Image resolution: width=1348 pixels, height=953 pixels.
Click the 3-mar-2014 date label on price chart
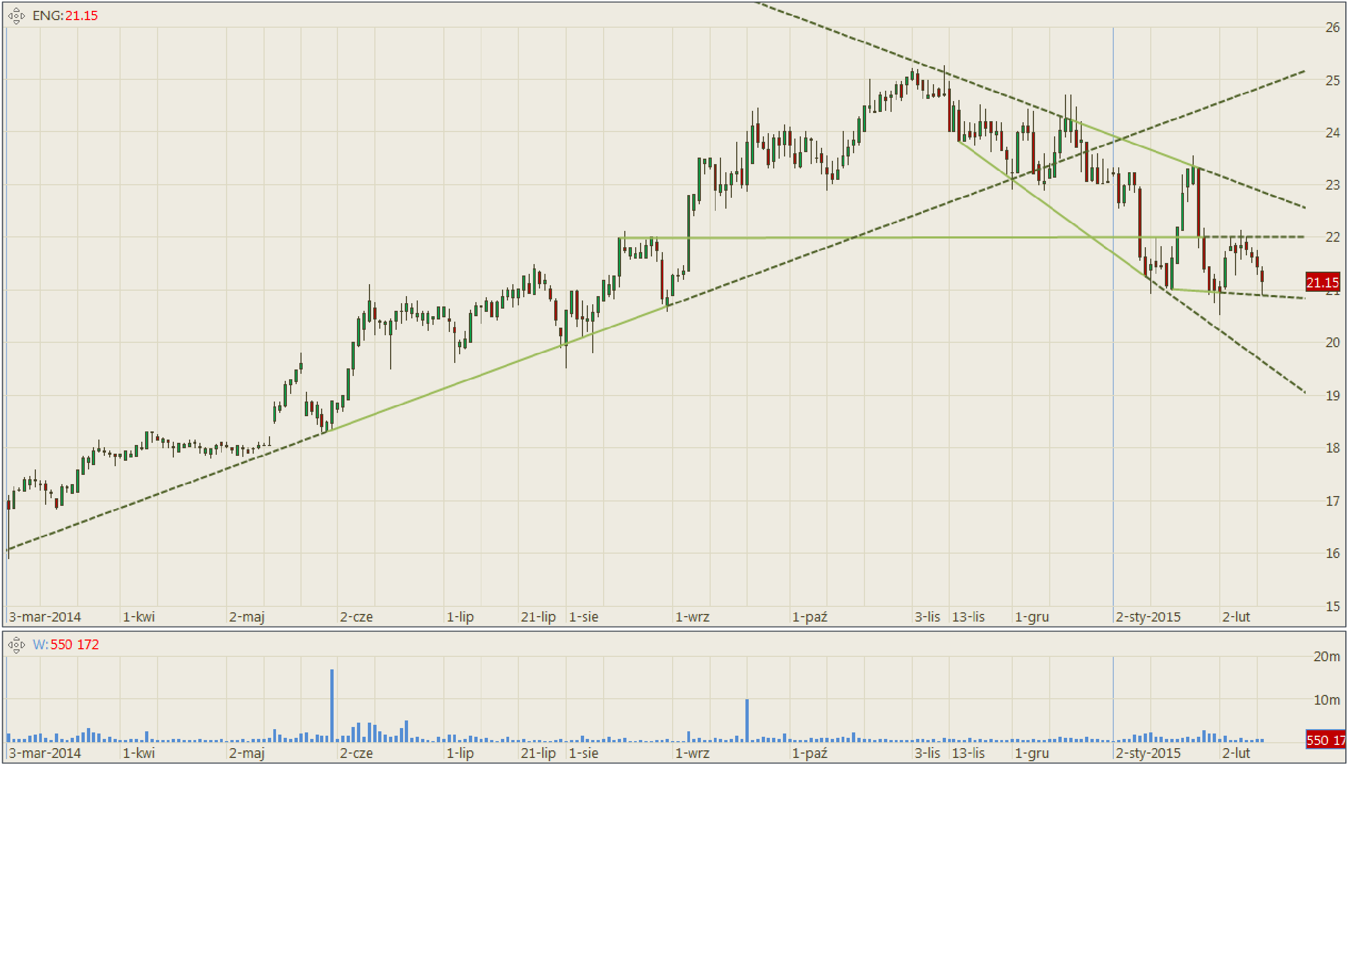coord(45,617)
